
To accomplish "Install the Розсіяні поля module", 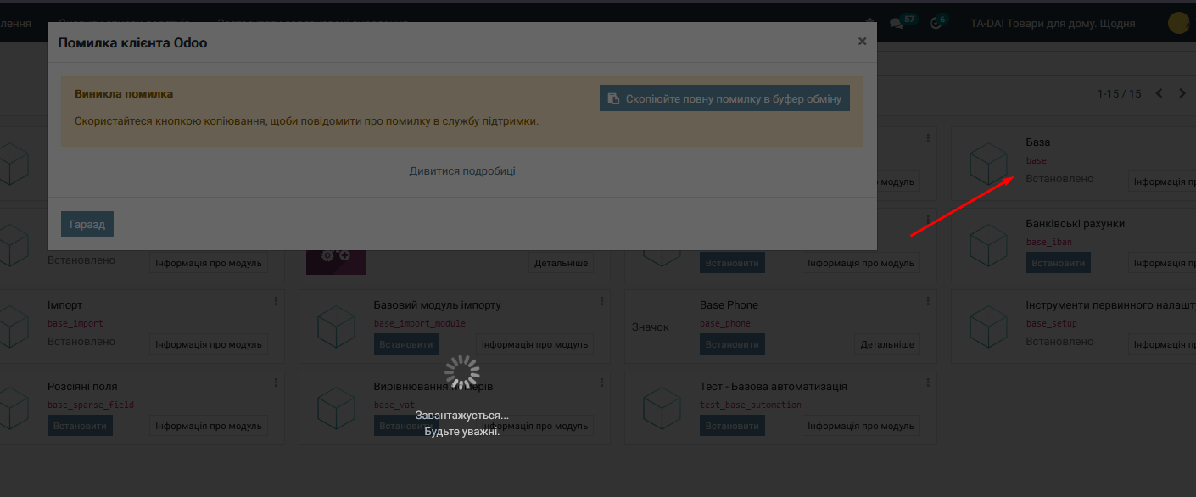I will click(80, 426).
